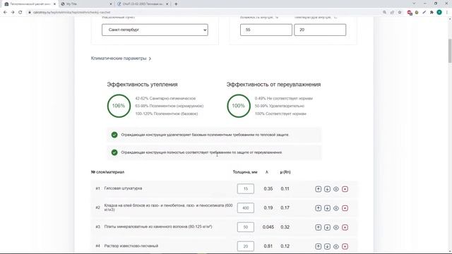Open the pen extension icon
452x254 pixels.
pos(424,13)
